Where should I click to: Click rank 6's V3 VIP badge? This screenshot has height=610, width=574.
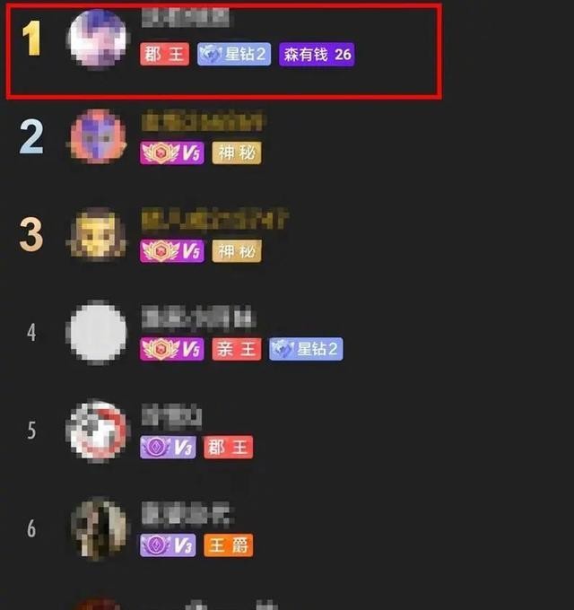point(168,545)
